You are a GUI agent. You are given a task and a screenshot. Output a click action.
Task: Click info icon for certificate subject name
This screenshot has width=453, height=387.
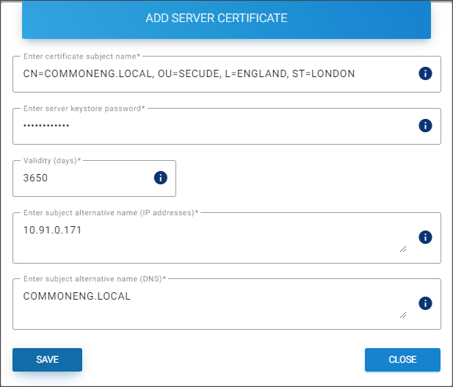click(425, 73)
